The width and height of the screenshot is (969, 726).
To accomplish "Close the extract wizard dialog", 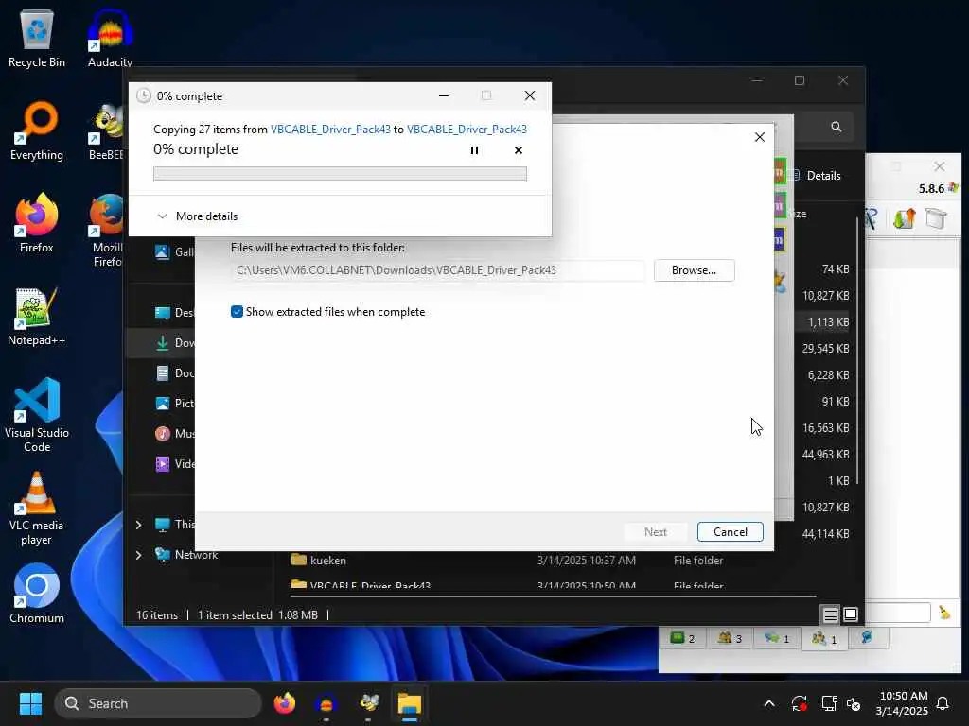I will tap(760, 137).
